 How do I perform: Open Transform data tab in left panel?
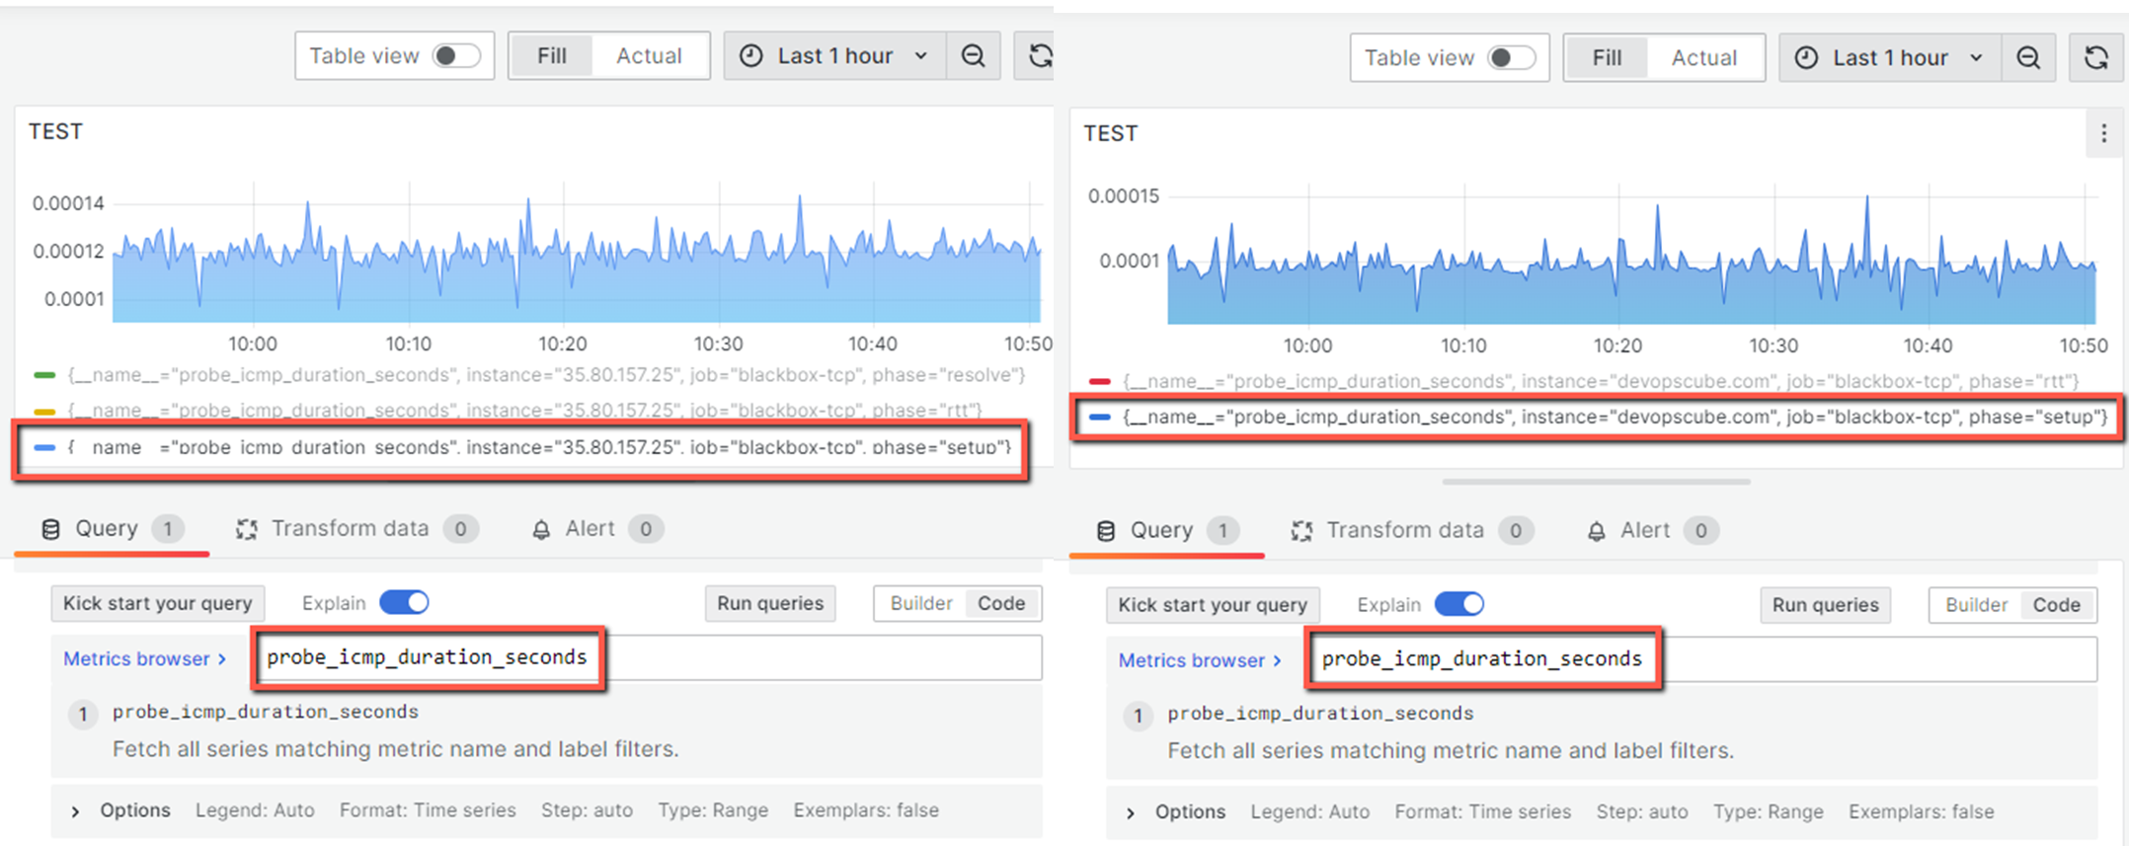[x=355, y=529]
